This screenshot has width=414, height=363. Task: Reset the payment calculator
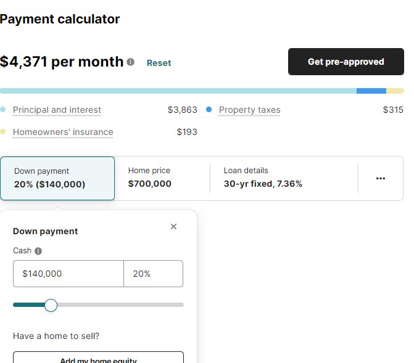tap(159, 63)
